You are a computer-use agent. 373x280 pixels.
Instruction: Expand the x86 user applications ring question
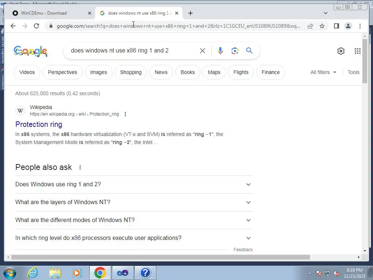click(x=134, y=238)
